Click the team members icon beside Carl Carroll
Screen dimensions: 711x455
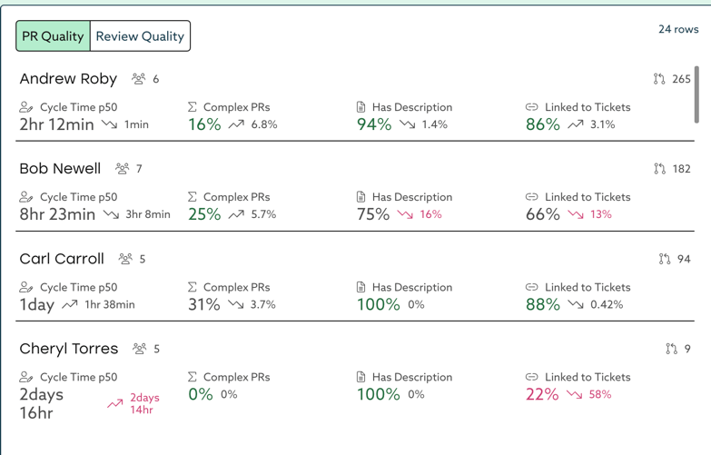point(126,259)
